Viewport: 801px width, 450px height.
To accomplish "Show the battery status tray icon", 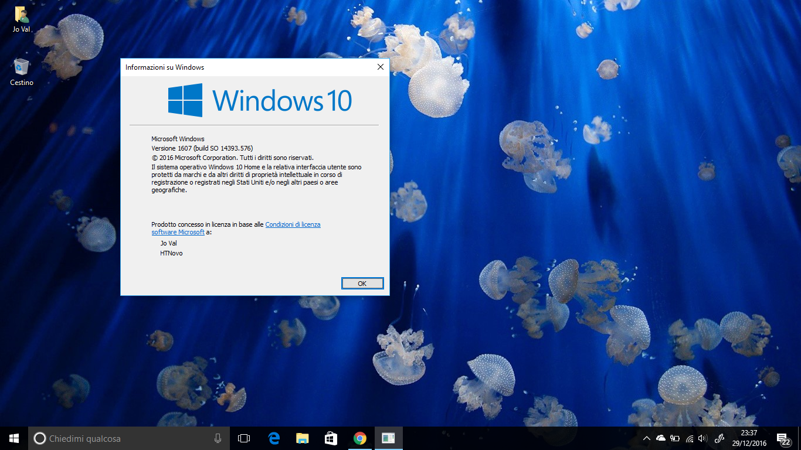I will coord(675,438).
